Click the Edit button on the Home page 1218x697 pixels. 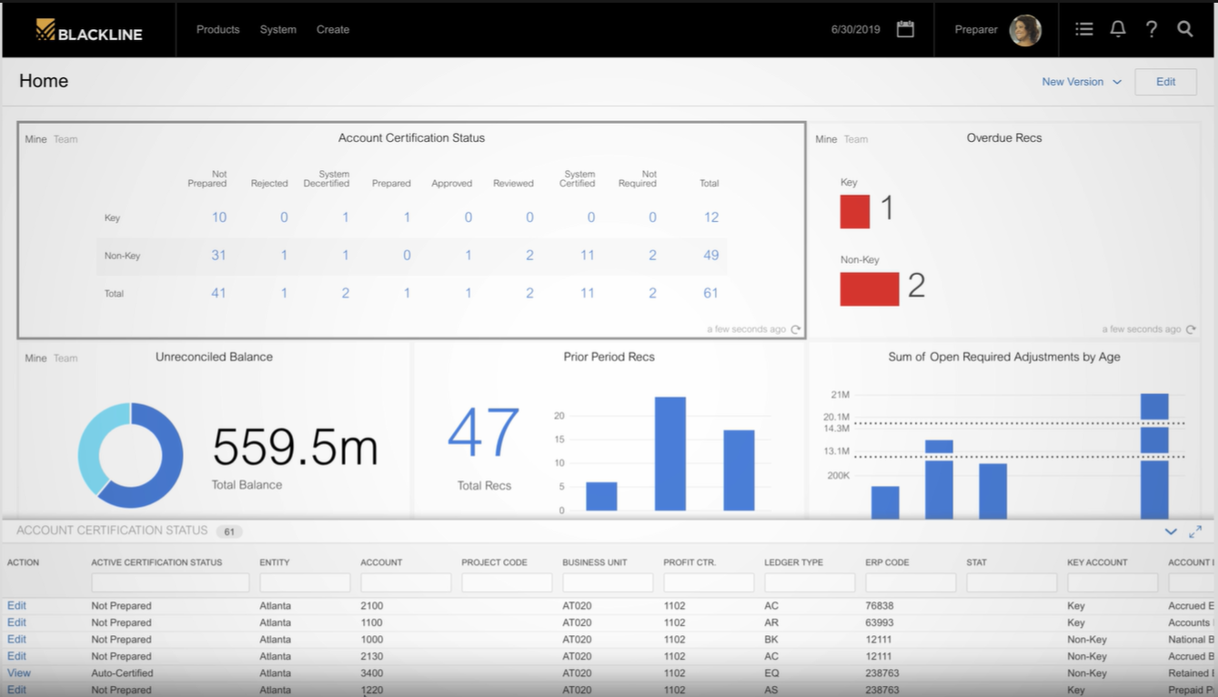tap(1165, 81)
